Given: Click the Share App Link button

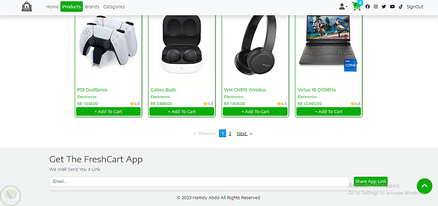Looking at the screenshot, I should click(371, 181).
